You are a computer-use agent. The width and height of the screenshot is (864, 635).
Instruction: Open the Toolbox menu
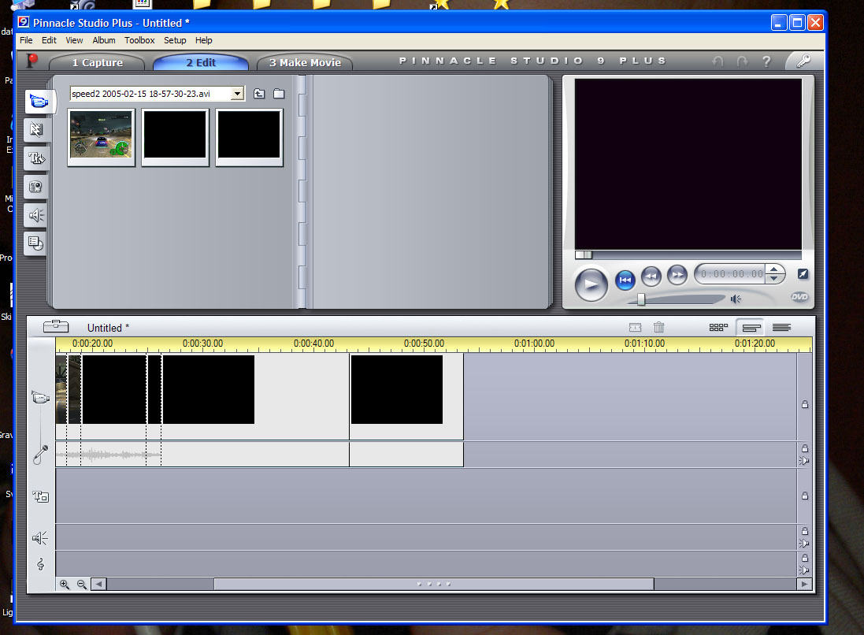click(x=139, y=40)
